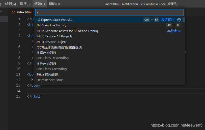Open the 运行(R) menu
Screen dimensions: 205x130
[25, 4]
